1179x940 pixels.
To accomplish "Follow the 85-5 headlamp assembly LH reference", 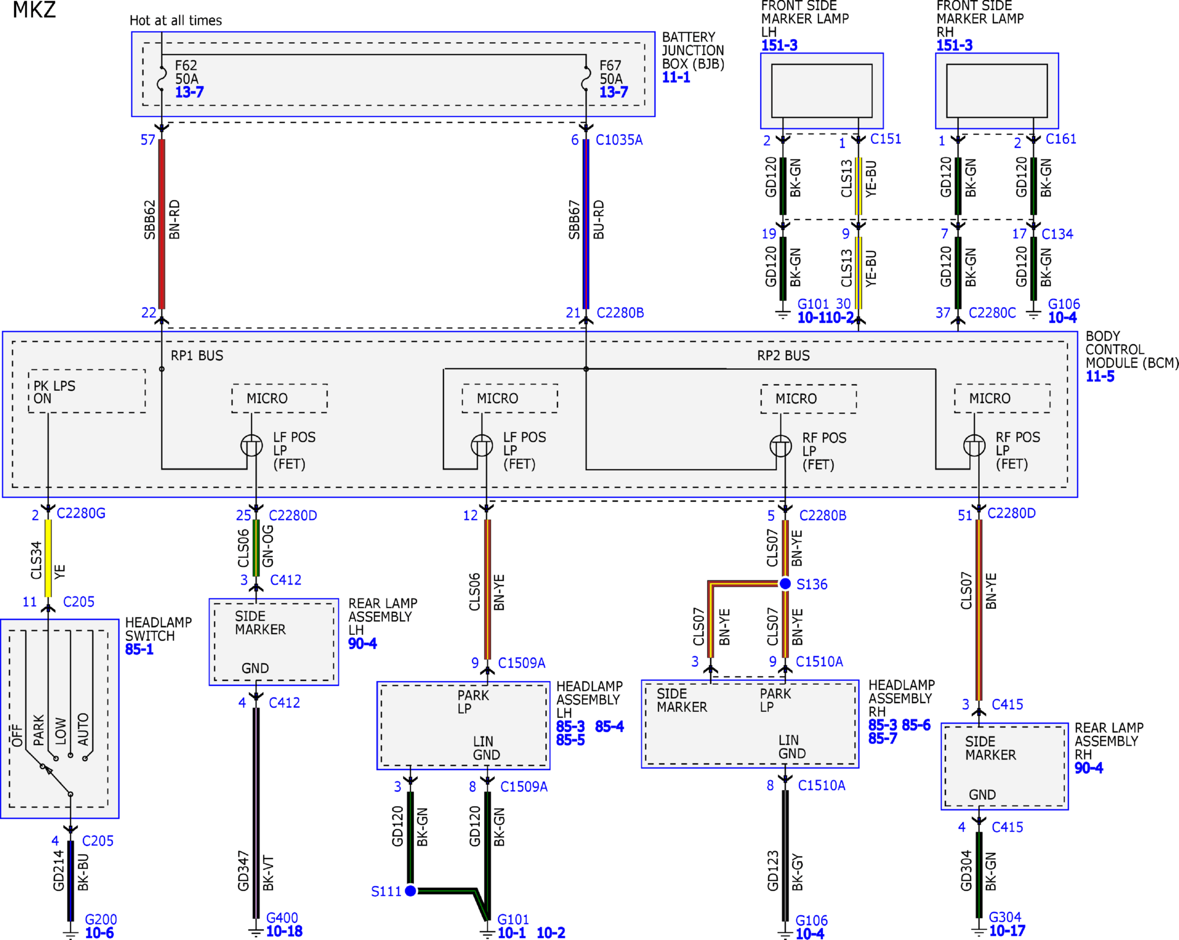I will [x=570, y=740].
